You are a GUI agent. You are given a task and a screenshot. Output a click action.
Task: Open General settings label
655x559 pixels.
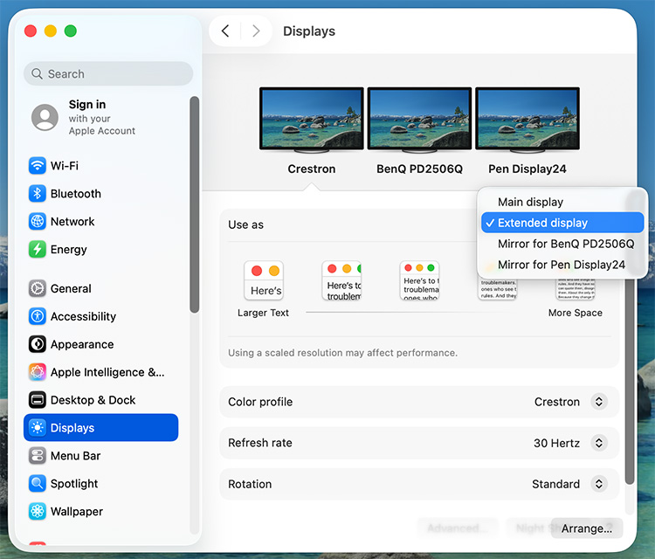point(71,288)
